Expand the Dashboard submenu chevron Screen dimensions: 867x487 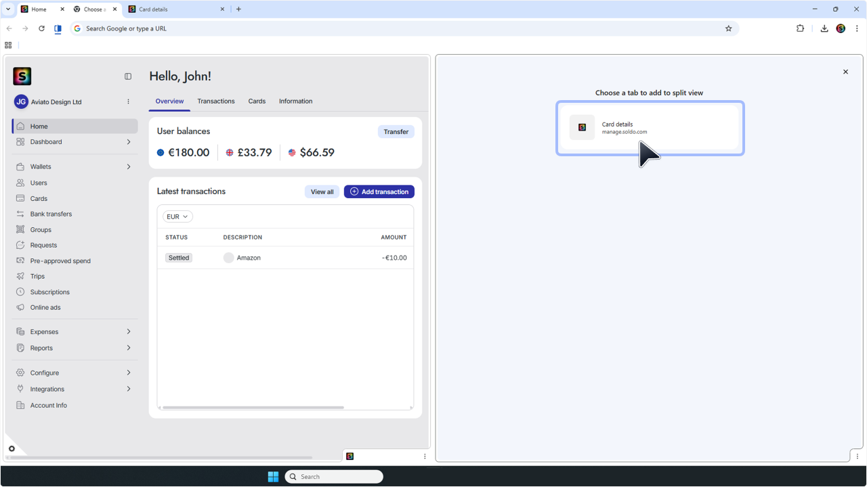[129, 142]
